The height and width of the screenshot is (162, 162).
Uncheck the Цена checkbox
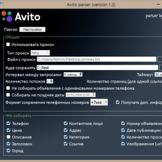pyautogui.click(x=8, y=130)
